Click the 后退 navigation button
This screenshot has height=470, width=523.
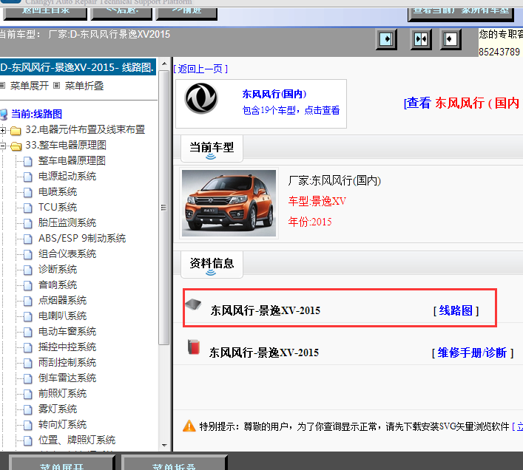122,13
